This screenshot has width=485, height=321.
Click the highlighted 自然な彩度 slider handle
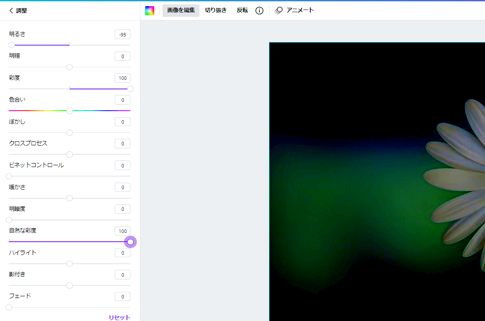coord(130,242)
